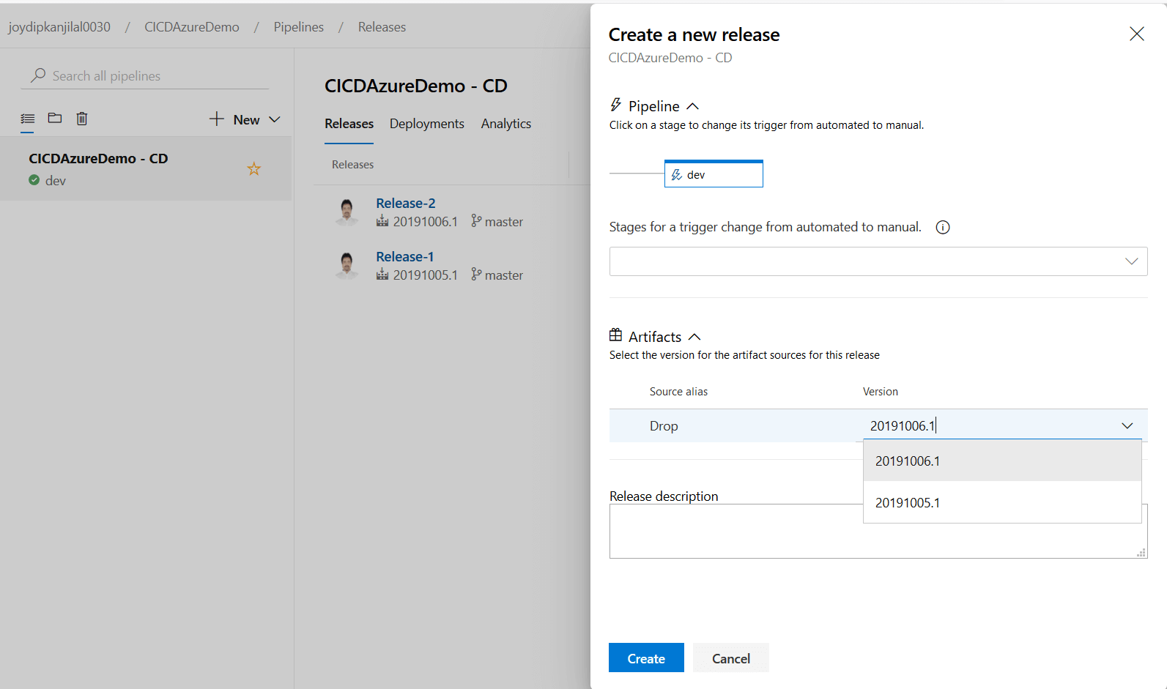Open the Release-1 link

[405, 256]
